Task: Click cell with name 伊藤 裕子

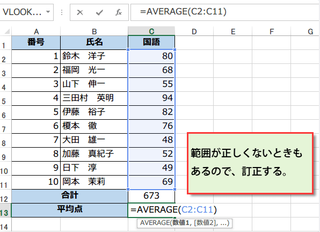Action: (94, 112)
